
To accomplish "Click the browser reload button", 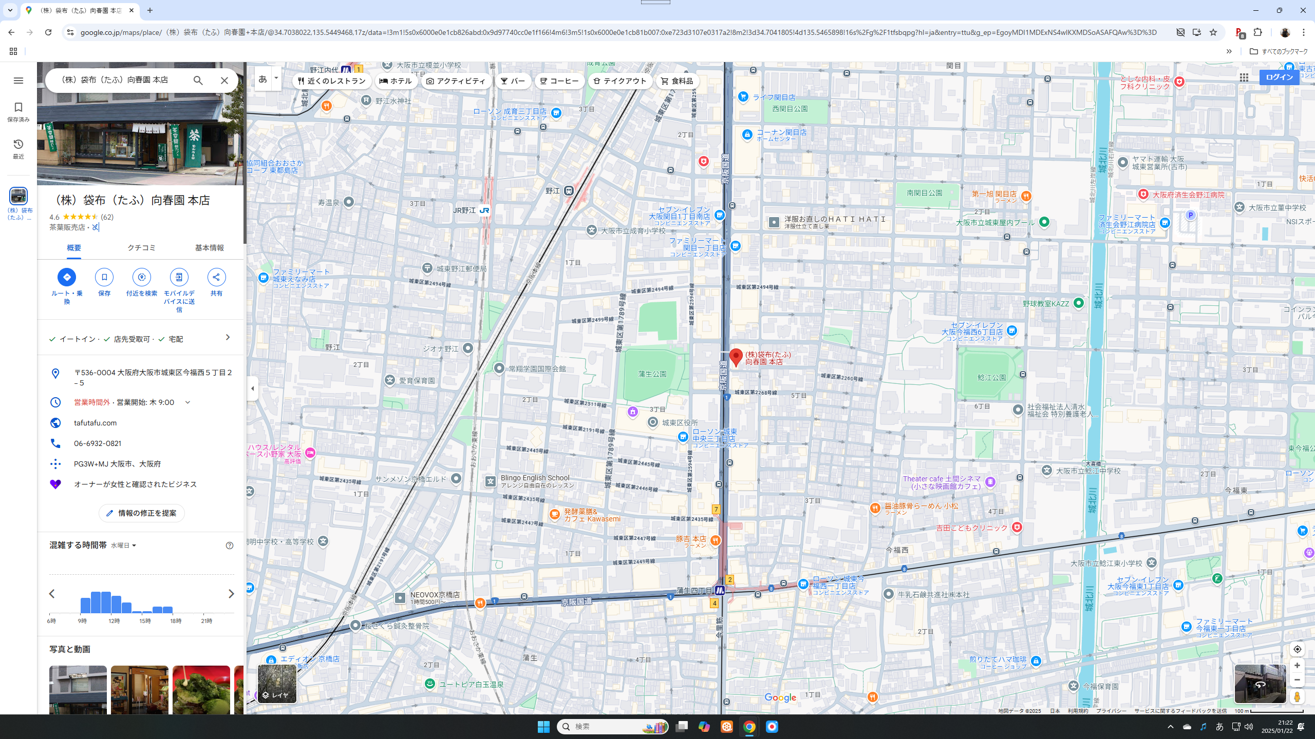I will point(48,32).
